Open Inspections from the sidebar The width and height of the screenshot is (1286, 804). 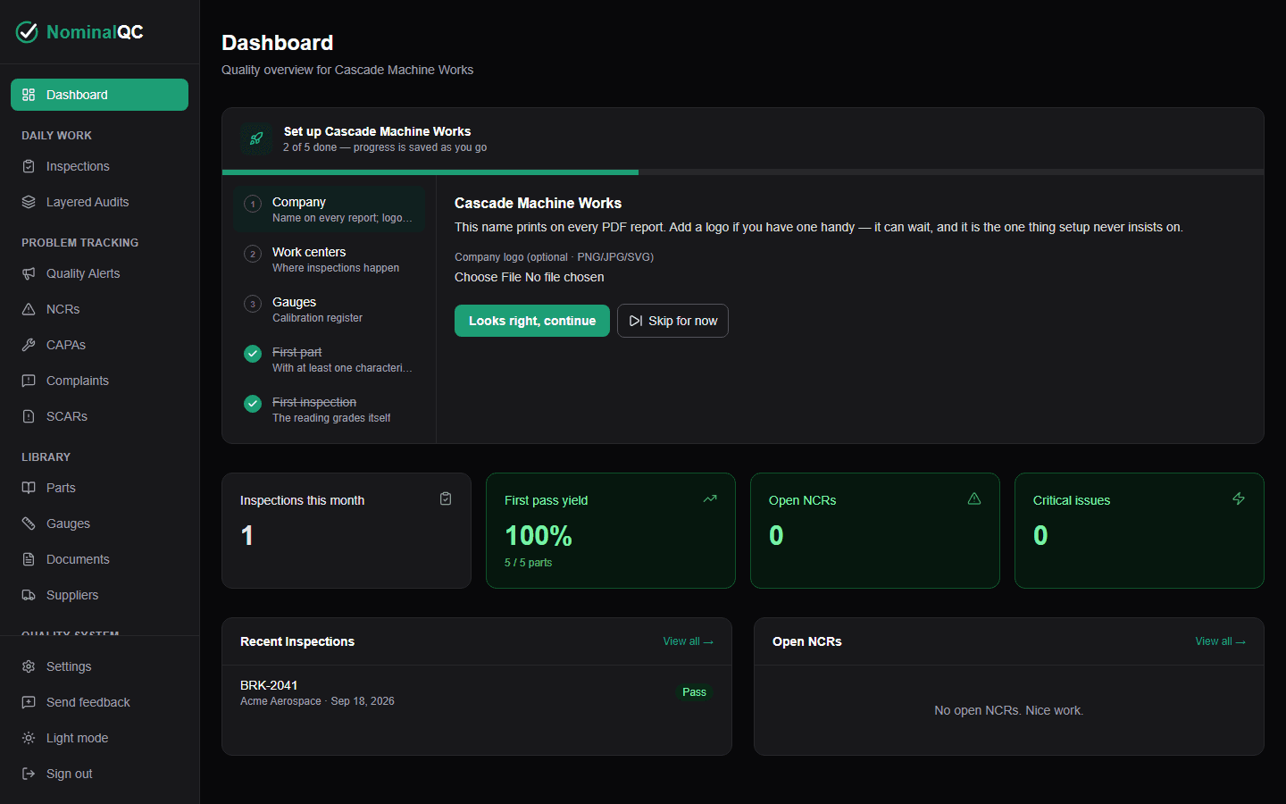click(x=99, y=166)
